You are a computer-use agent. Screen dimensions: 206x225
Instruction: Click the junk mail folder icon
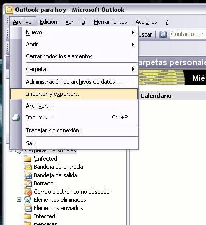[28, 192]
